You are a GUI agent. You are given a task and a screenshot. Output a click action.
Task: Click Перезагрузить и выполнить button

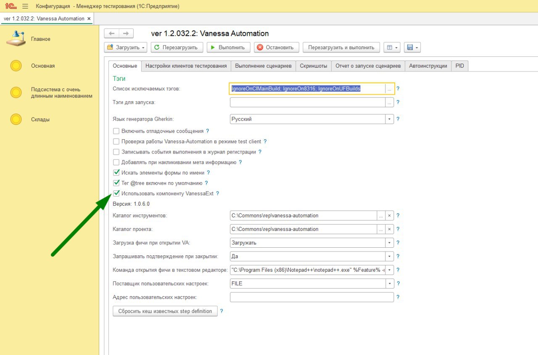341,48
